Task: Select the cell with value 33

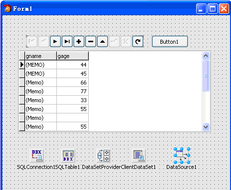Action: tap(73, 100)
